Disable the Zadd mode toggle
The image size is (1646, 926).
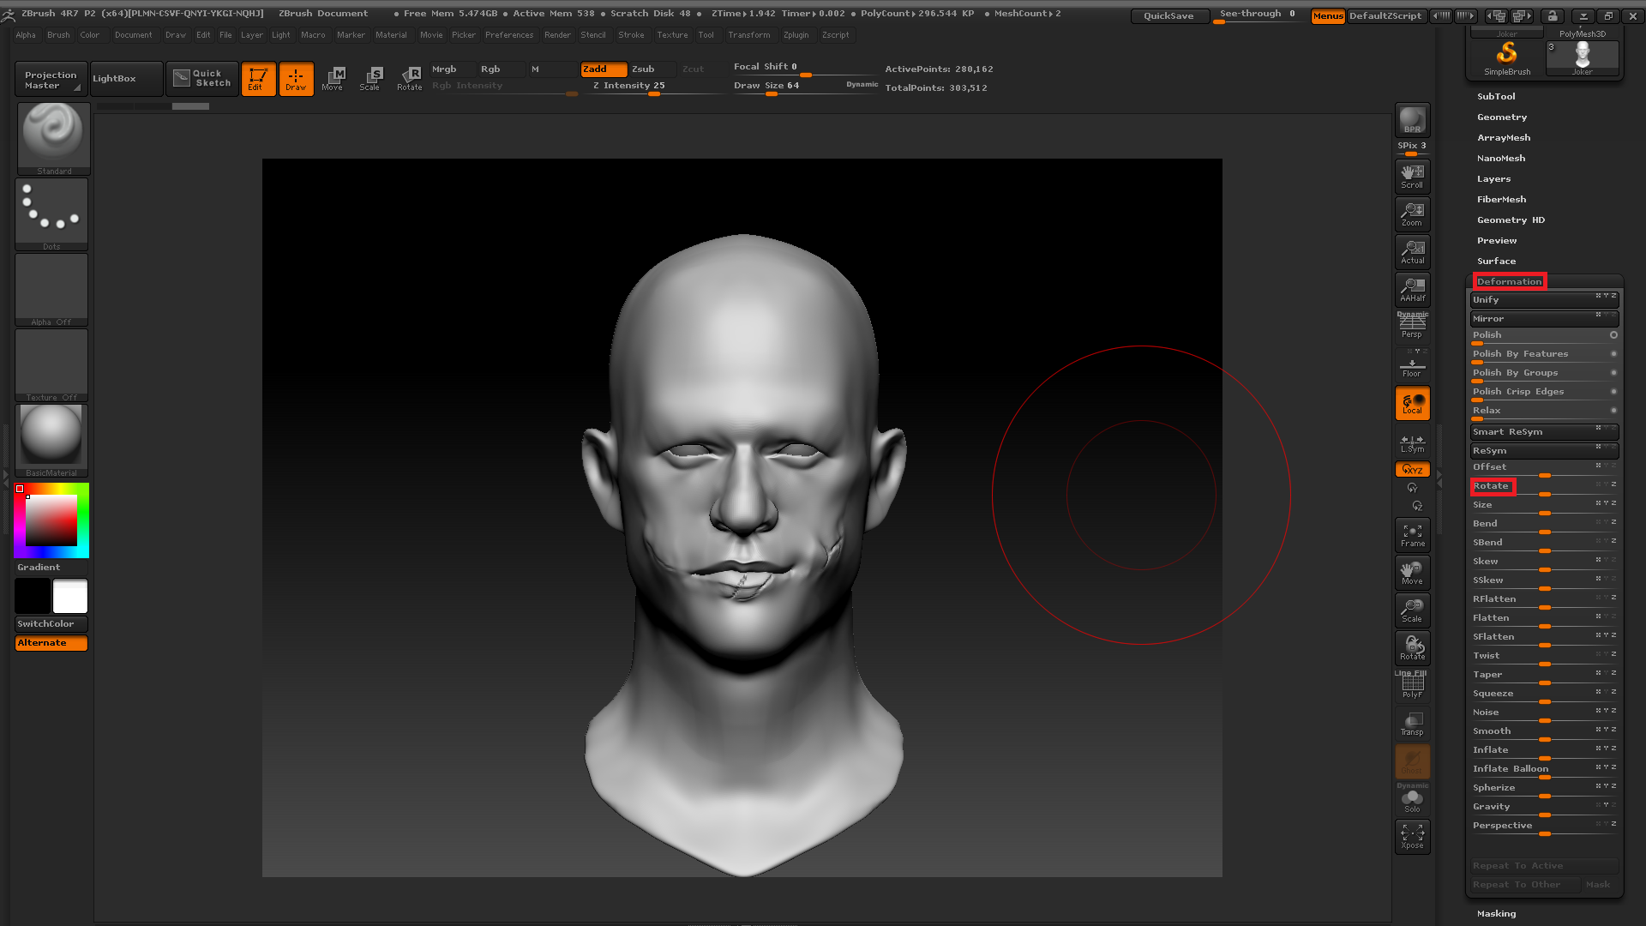point(604,69)
